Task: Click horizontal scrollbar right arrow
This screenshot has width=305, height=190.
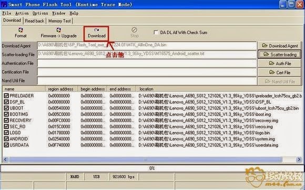Action: pos(299,159)
